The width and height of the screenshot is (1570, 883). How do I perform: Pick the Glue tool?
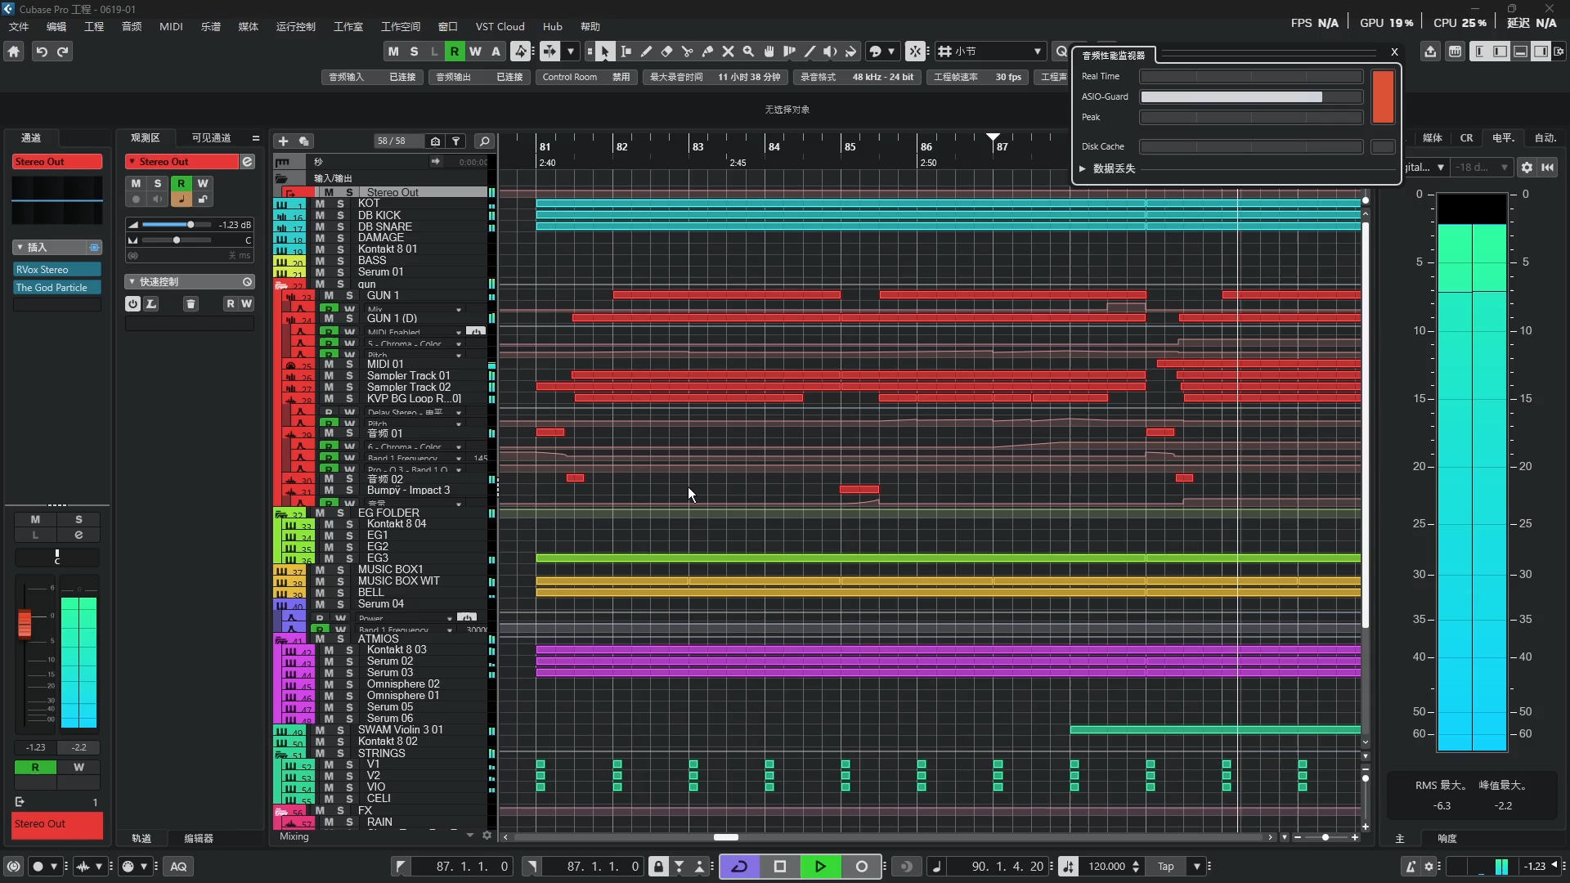pos(707,52)
